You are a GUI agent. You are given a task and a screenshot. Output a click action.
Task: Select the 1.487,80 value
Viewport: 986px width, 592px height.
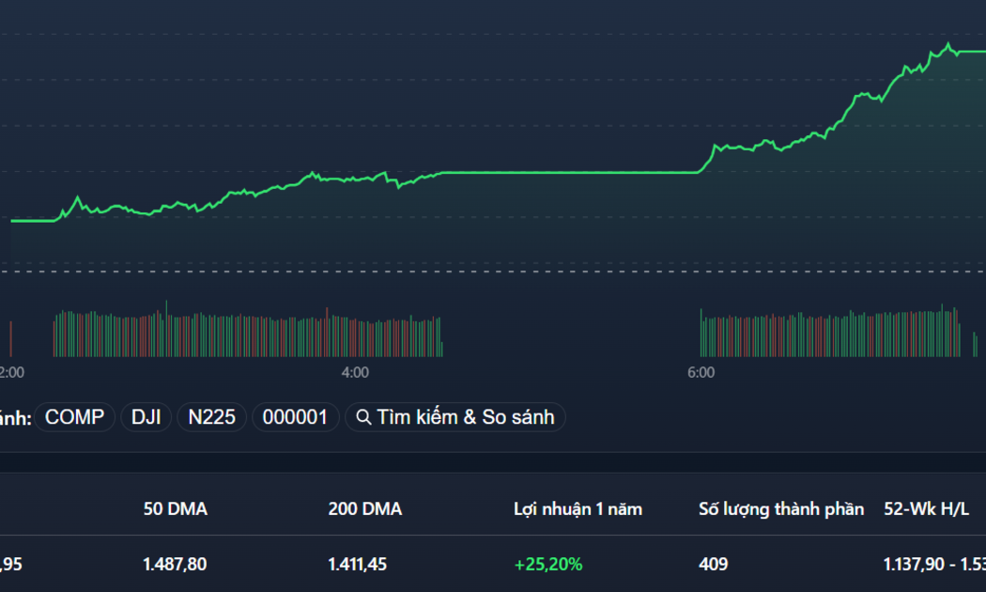[x=175, y=565]
